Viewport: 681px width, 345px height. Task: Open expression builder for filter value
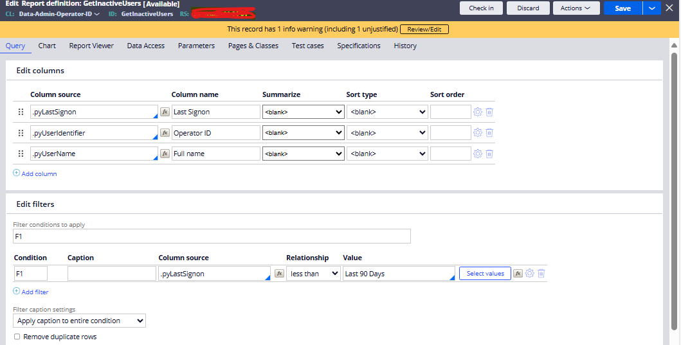click(x=518, y=274)
